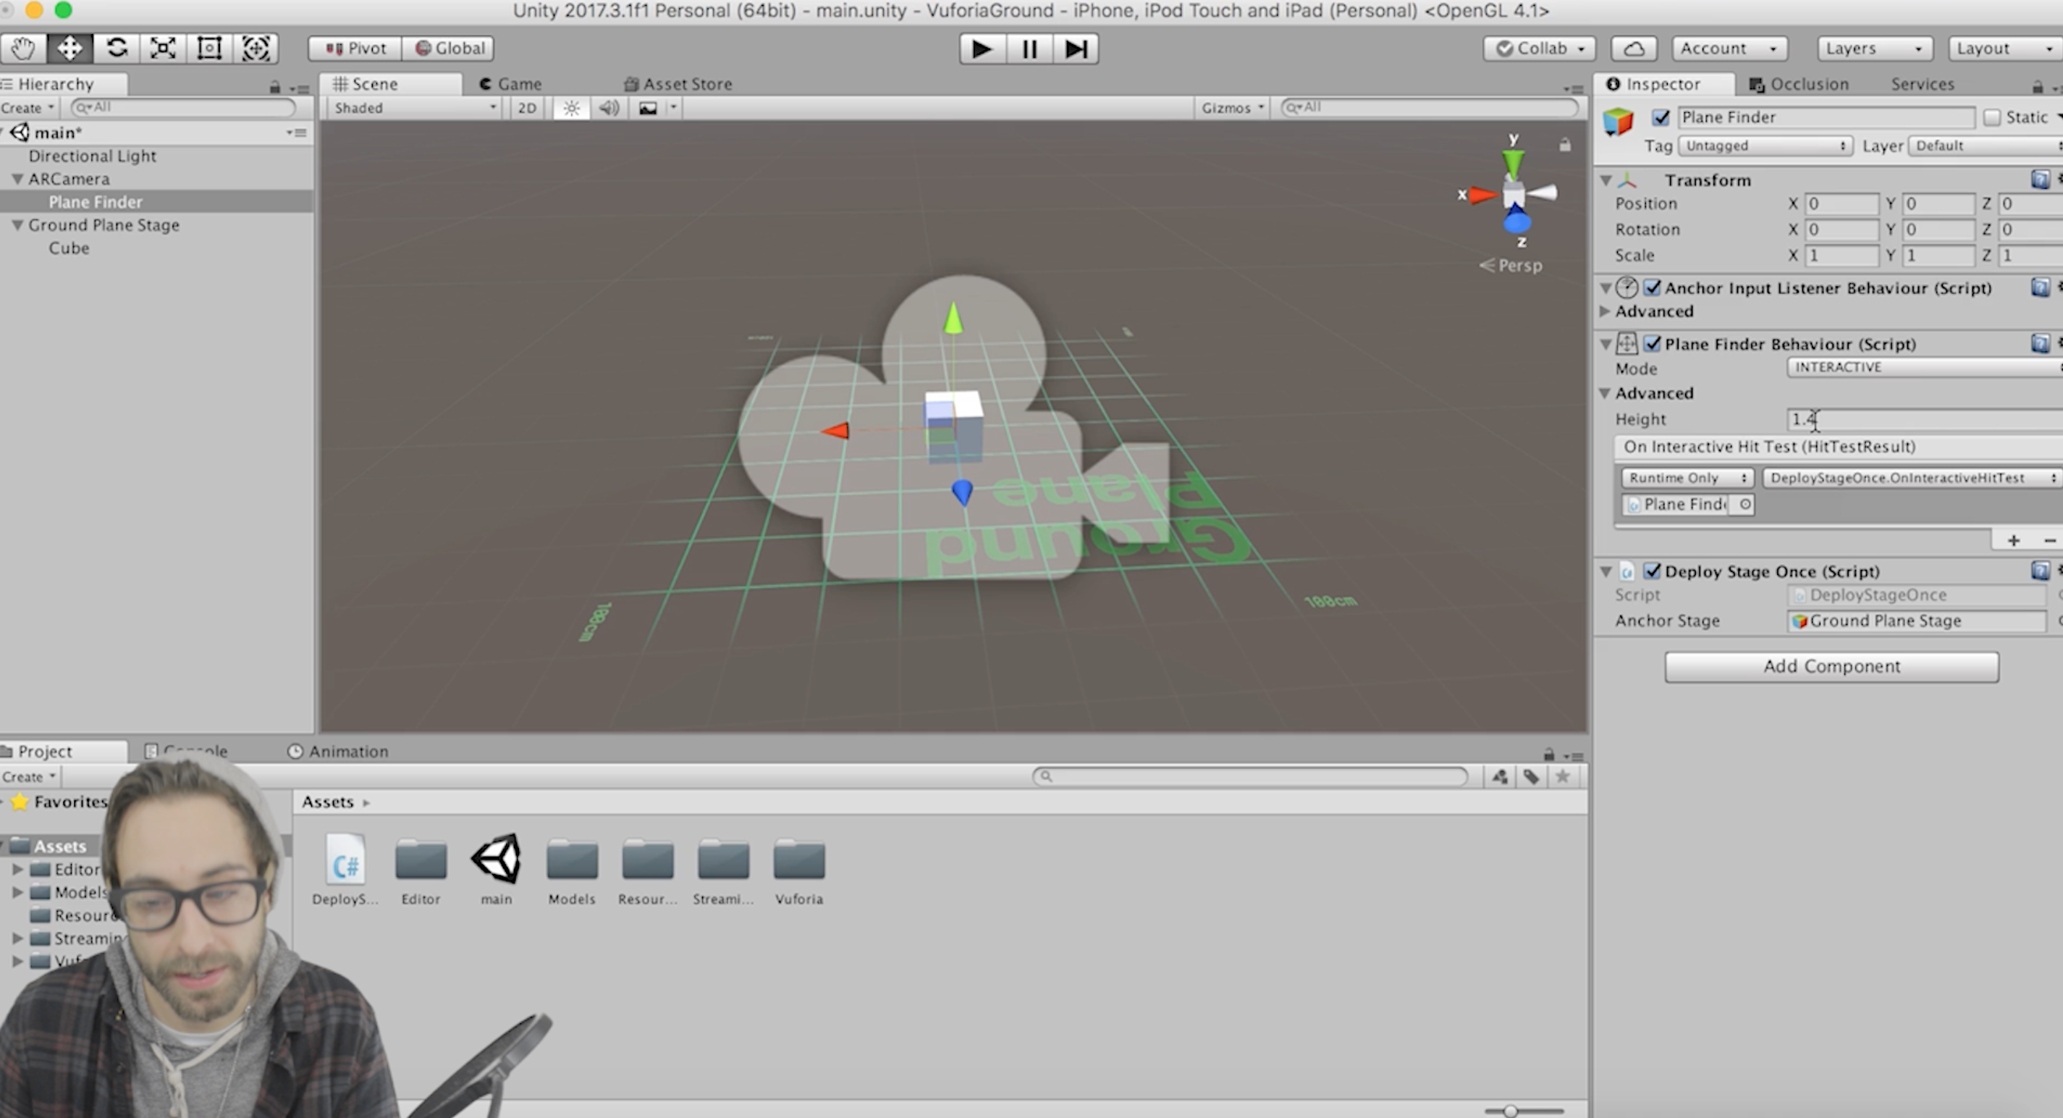Switch to the Game tab
Viewport: 2063px width, 1118px height.
point(511,84)
